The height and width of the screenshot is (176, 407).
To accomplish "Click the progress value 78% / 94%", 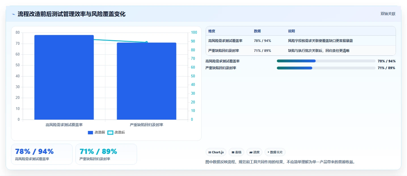I will pyautogui.click(x=387, y=61).
